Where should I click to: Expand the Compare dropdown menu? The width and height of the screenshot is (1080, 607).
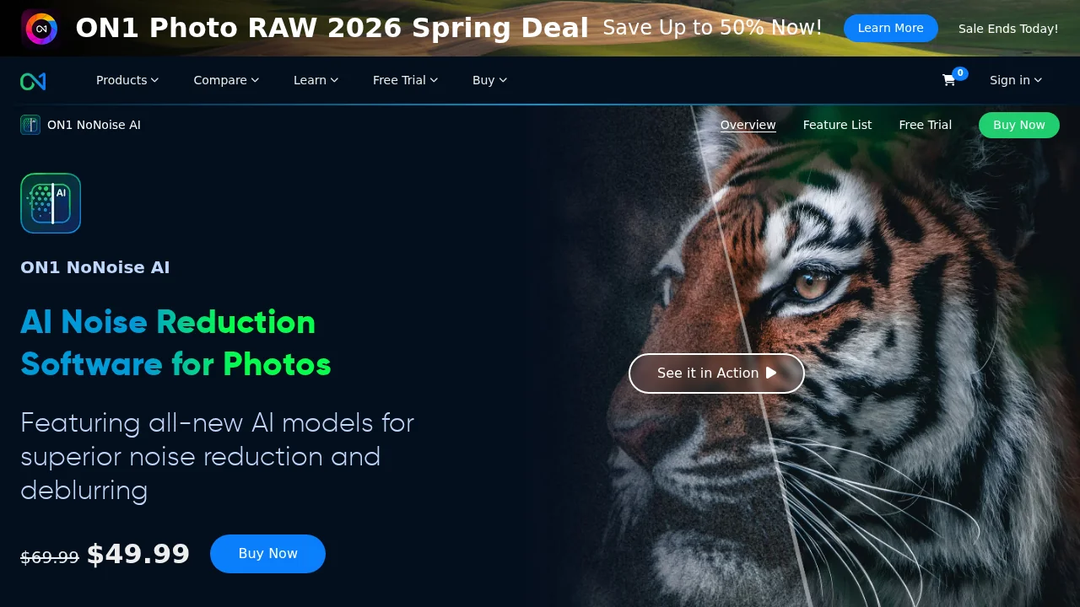click(226, 80)
